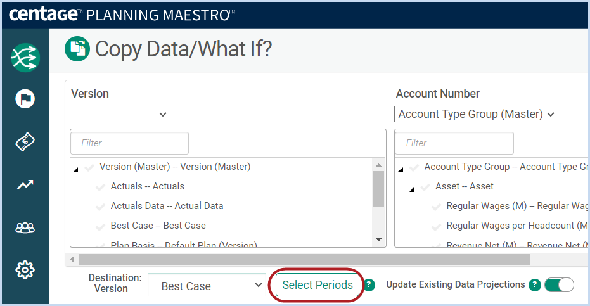Viewport: 590px width, 306px height.
Task: Toggle the Update Existing Data Projections switch
Action: pyautogui.click(x=559, y=285)
